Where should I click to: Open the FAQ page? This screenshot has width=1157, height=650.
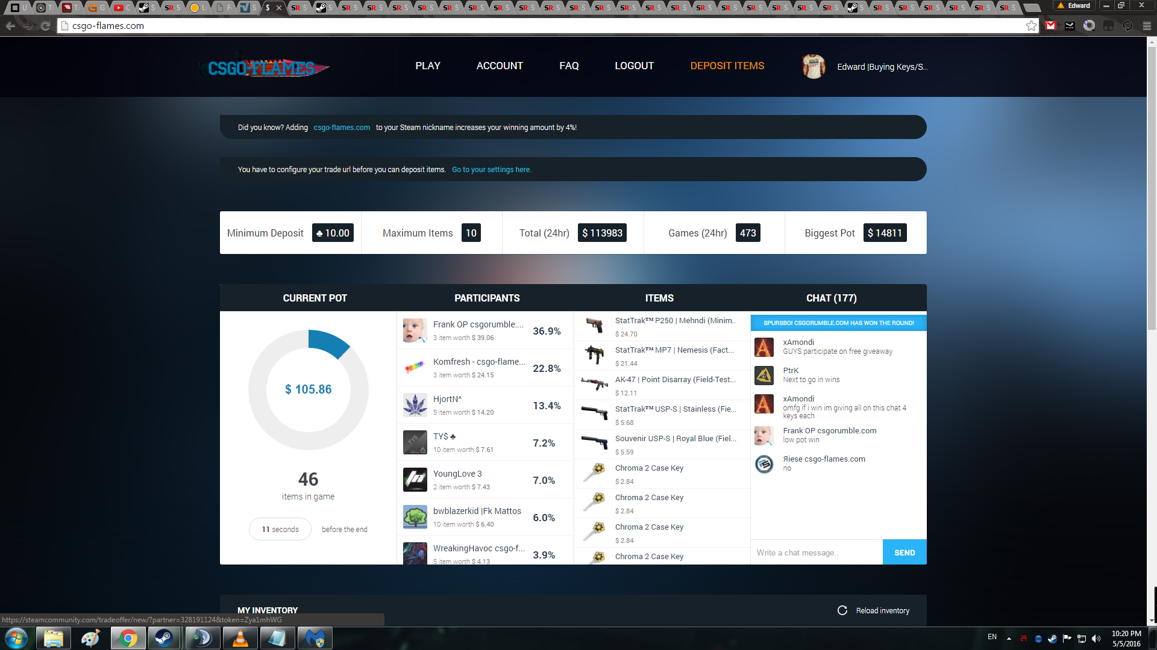pyautogui.click(x=569, y=66)
